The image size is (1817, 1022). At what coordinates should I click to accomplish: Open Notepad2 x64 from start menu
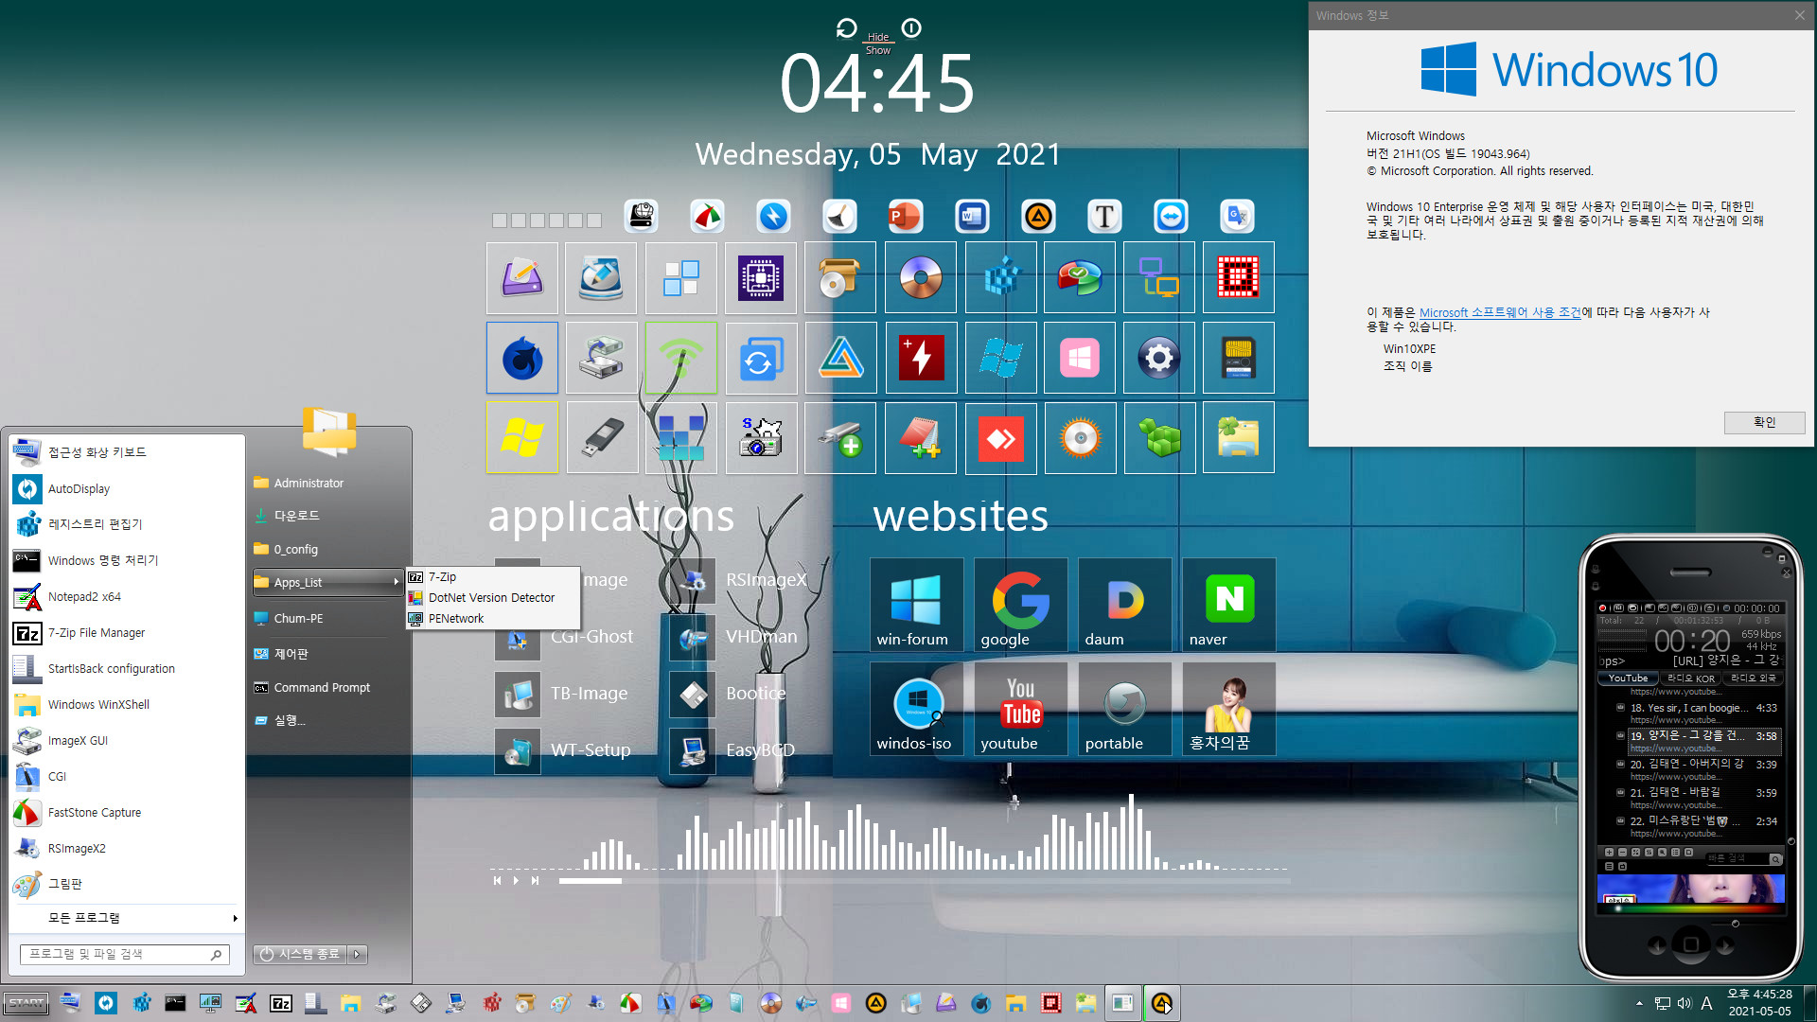tap(127, 596)
